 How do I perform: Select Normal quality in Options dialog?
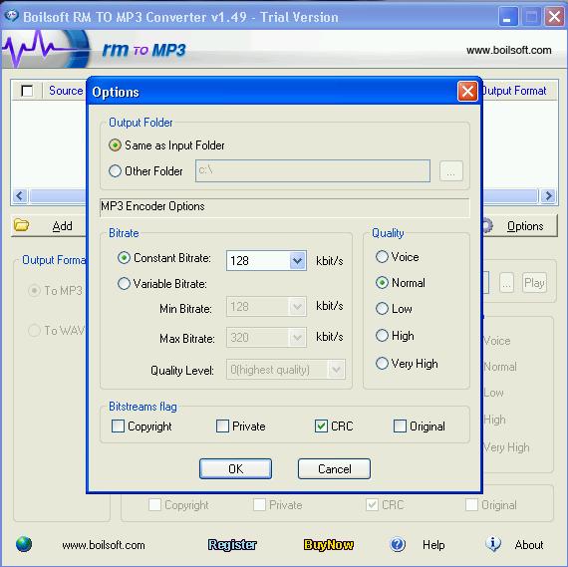(x=382, y=282)
